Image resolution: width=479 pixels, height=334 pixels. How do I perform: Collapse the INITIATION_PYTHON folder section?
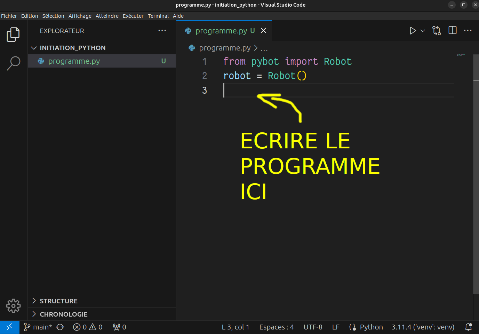click(x=102, y=48)
